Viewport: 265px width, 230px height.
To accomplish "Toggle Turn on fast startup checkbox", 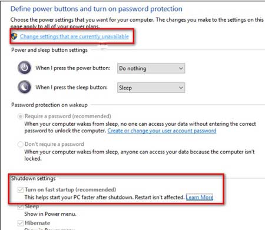I will pos(21,190).
